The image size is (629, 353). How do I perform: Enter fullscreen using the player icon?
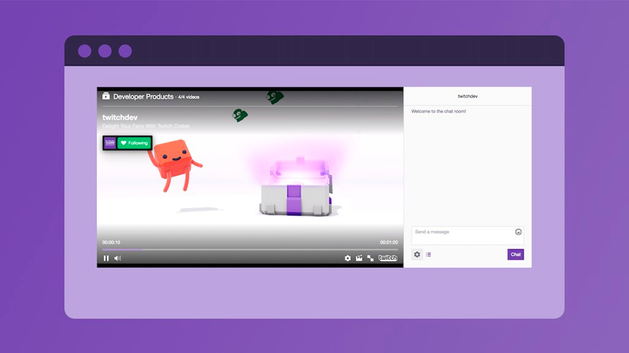coord(369,258)
